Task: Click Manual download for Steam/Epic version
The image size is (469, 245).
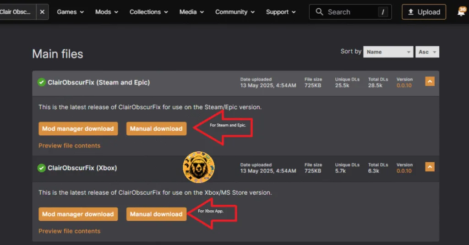Action: pyautogui.click(x=156, y=128)
